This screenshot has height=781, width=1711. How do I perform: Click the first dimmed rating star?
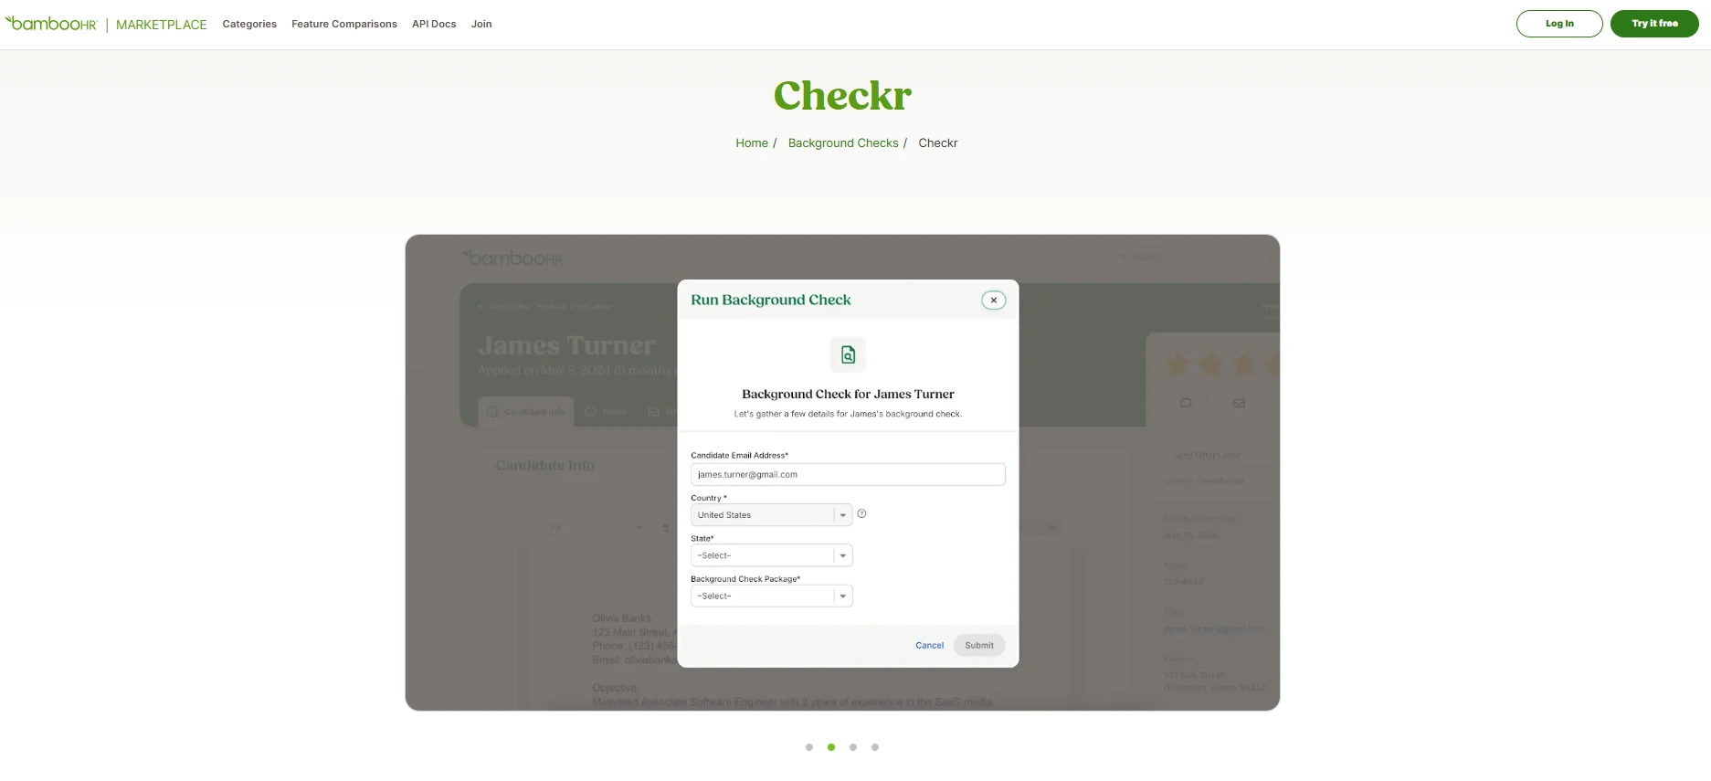coord(1178,364)
